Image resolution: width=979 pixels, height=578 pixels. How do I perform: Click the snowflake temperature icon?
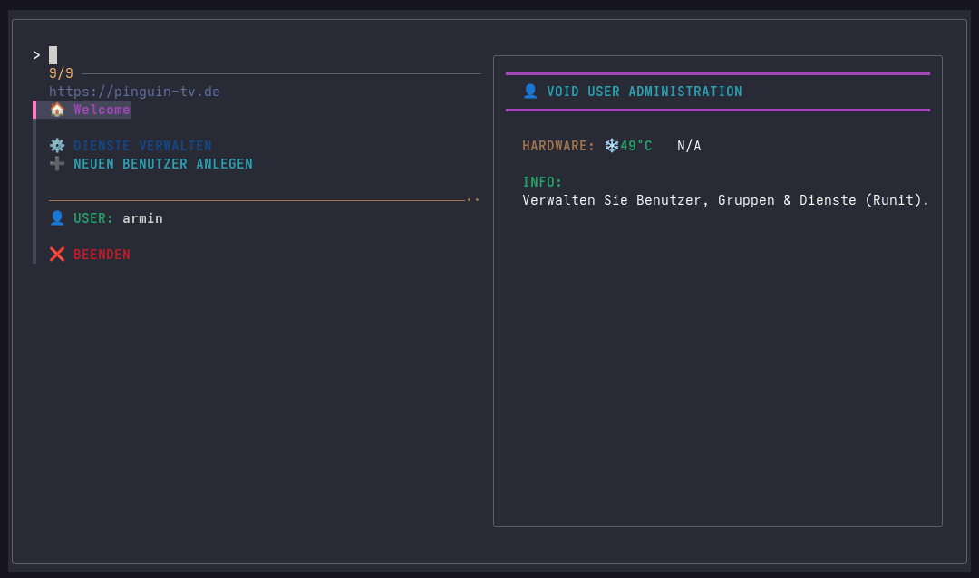point(612,146)
